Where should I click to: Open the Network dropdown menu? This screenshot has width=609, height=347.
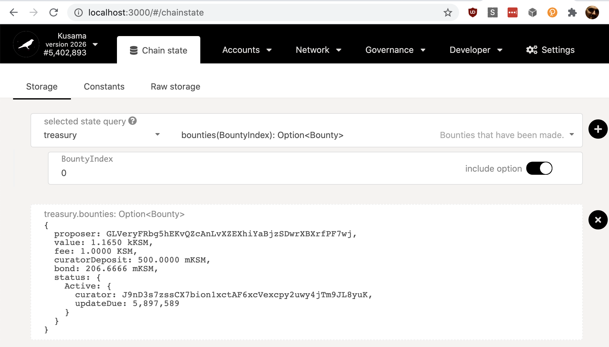pos(319,50)
